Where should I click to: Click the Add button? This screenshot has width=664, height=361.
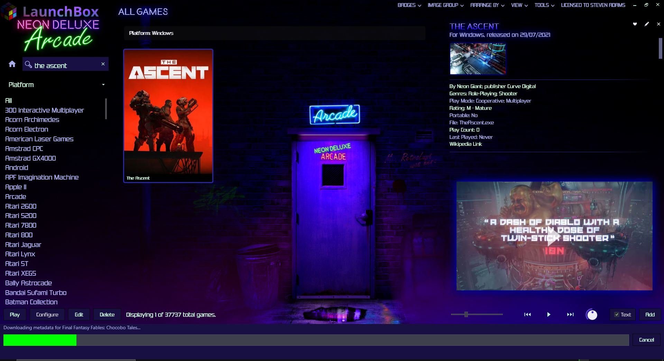pyautogui.click(x=650, y=315)
